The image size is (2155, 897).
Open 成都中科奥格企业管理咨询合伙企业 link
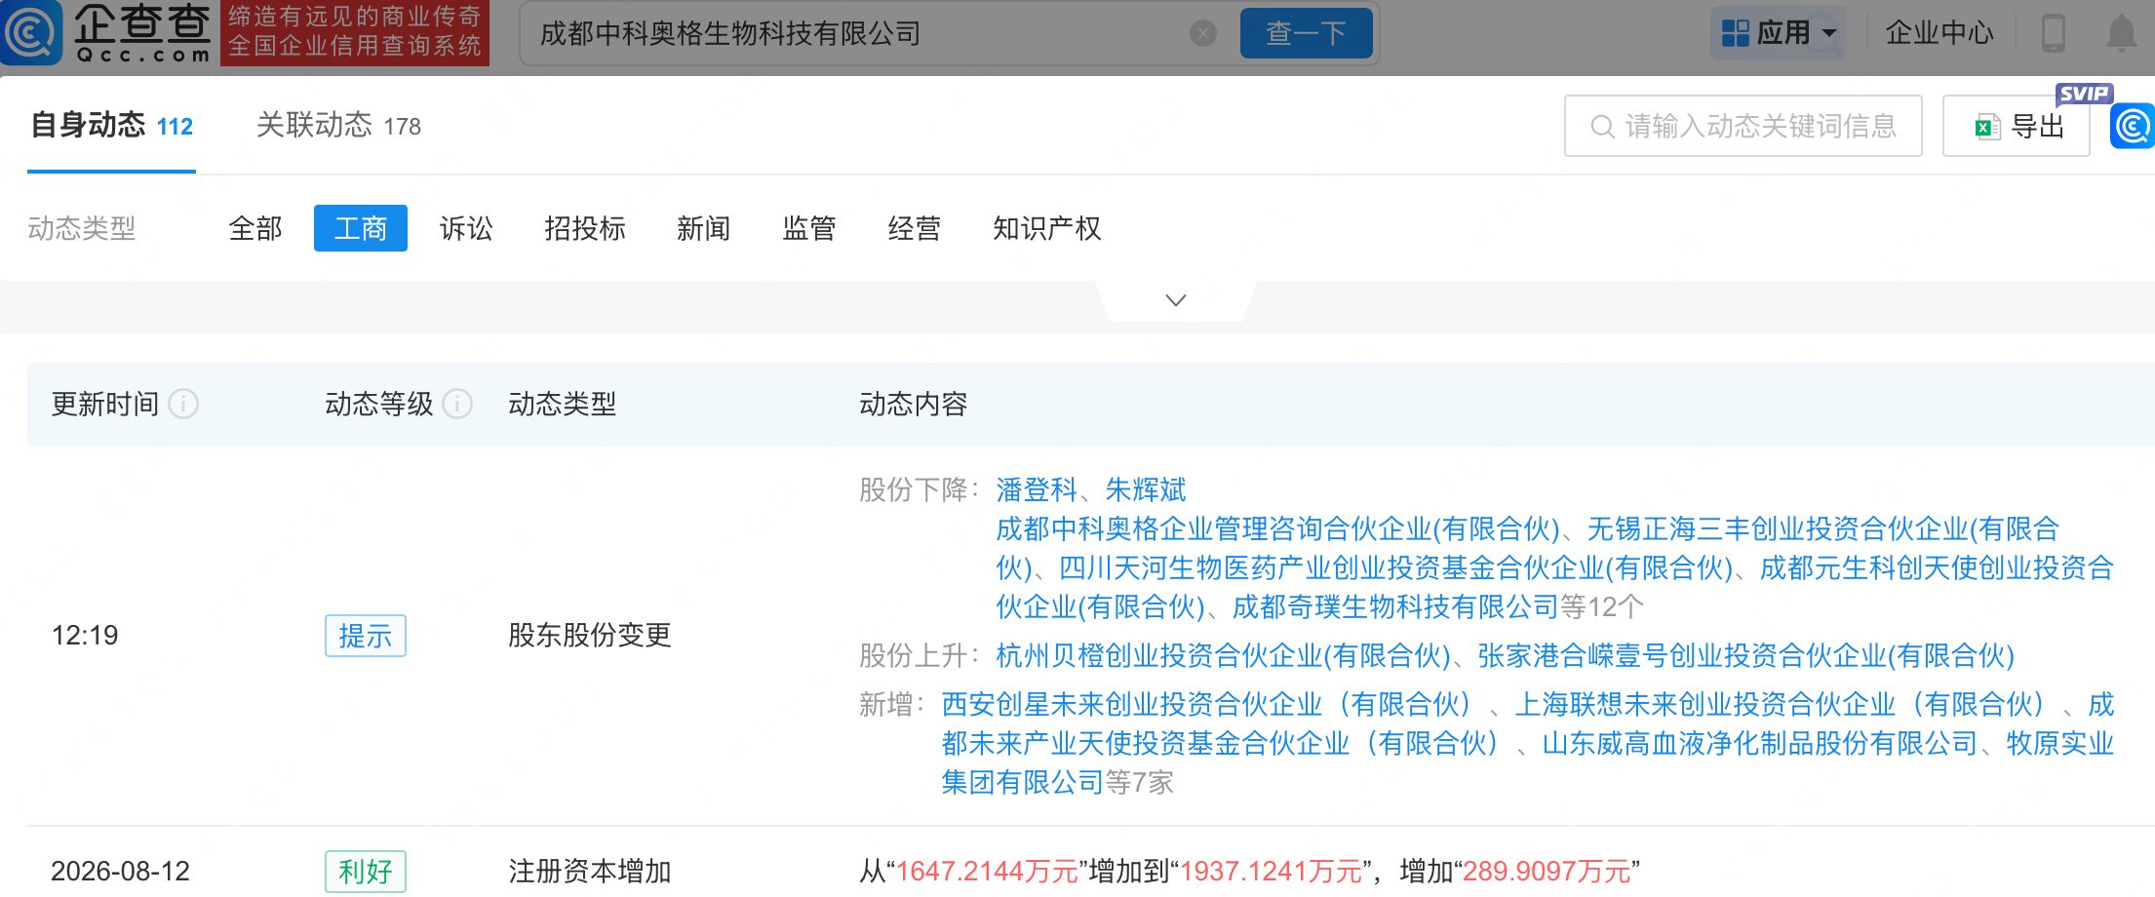pos(1277,528)
